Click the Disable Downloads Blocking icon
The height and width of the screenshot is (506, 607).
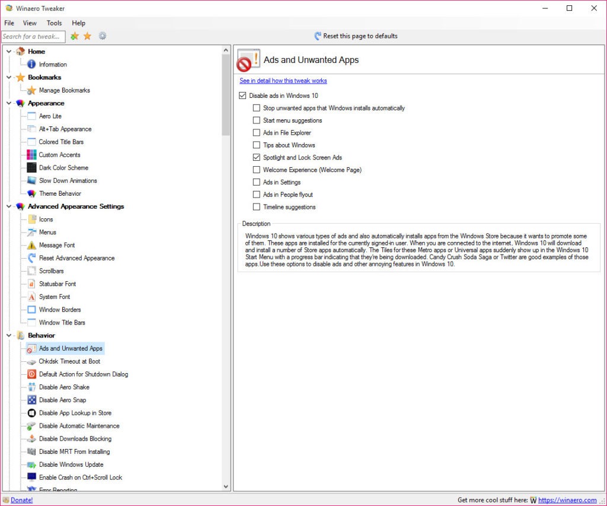point(31,438)
